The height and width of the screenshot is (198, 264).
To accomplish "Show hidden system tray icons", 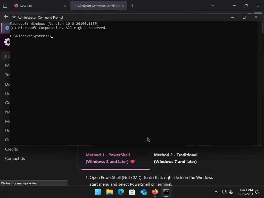I will click(x=216, y=192).
